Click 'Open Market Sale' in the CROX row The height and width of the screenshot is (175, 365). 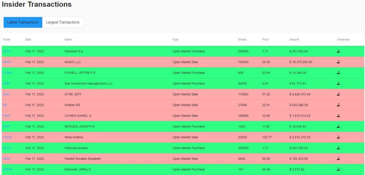pyautogui.click(x=185, y=137)
